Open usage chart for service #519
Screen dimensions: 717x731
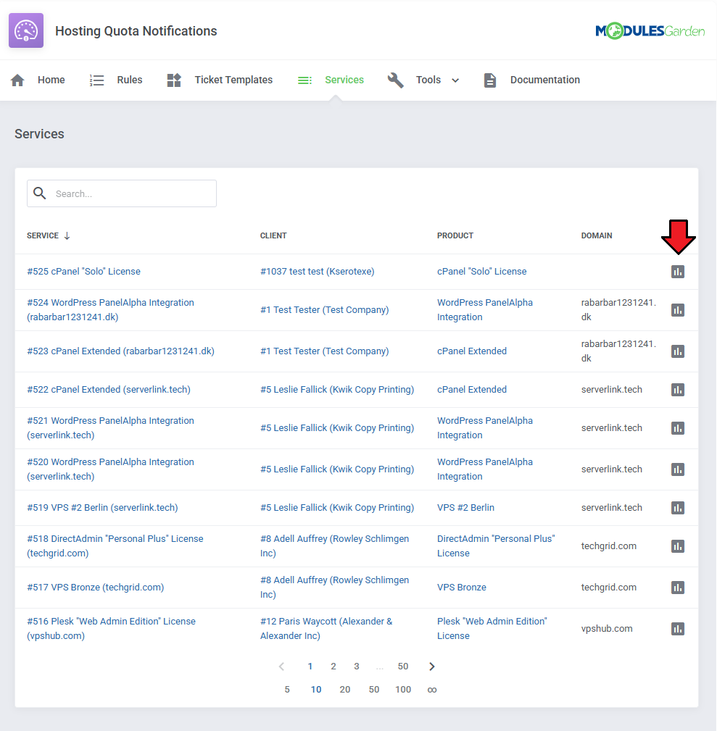[678, 508]
